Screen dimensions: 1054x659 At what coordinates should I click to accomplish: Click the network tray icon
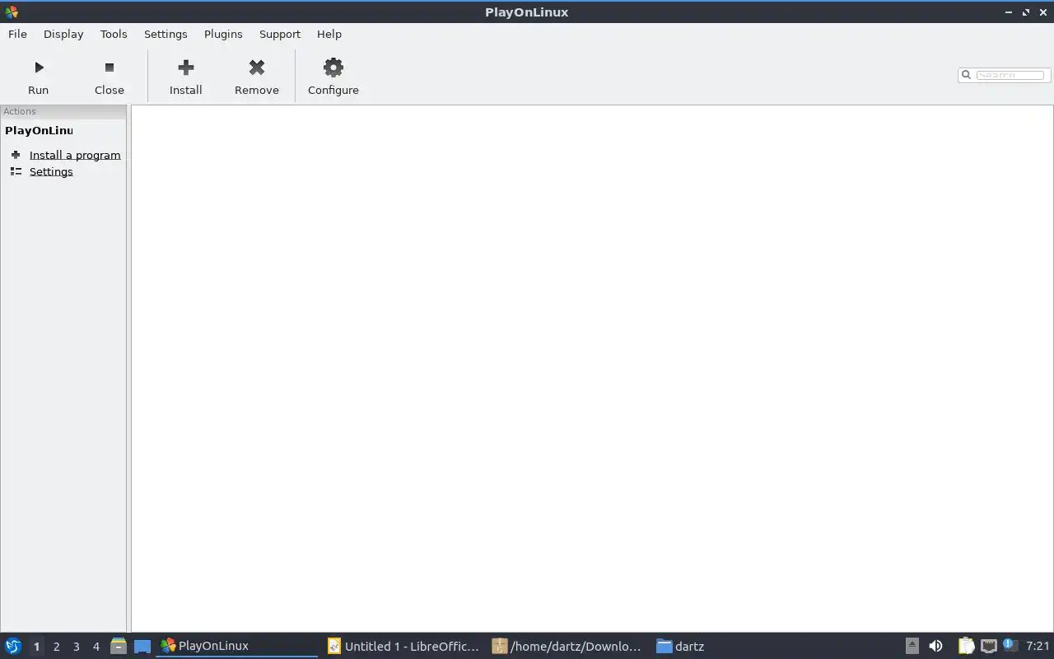pos(989,647)
